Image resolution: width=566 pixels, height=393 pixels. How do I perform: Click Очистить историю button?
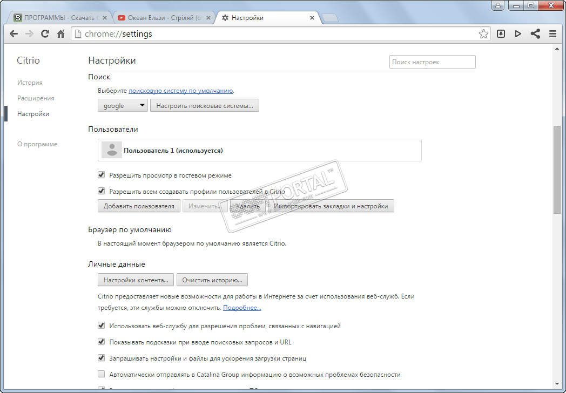[x=212, y=280]
